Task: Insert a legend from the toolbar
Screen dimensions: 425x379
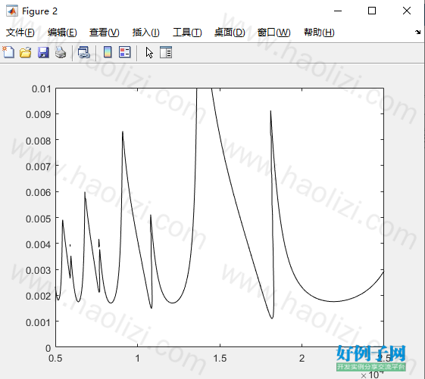Action: pos(125,52)
